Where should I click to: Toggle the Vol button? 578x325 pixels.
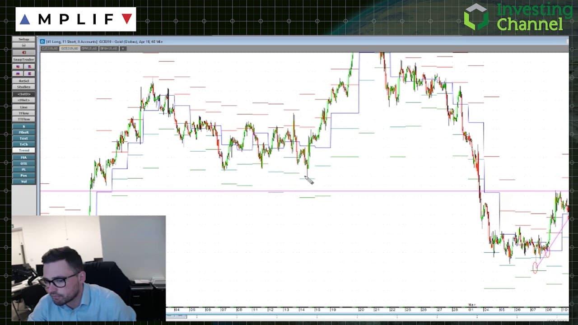(23, 181)
